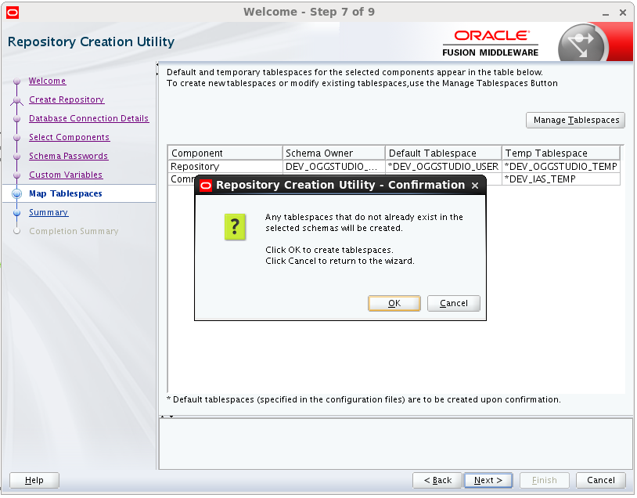Open the Database Connection Details step
Image resolution: width=637 pixels, height=498 pixels.
[88, 118]
